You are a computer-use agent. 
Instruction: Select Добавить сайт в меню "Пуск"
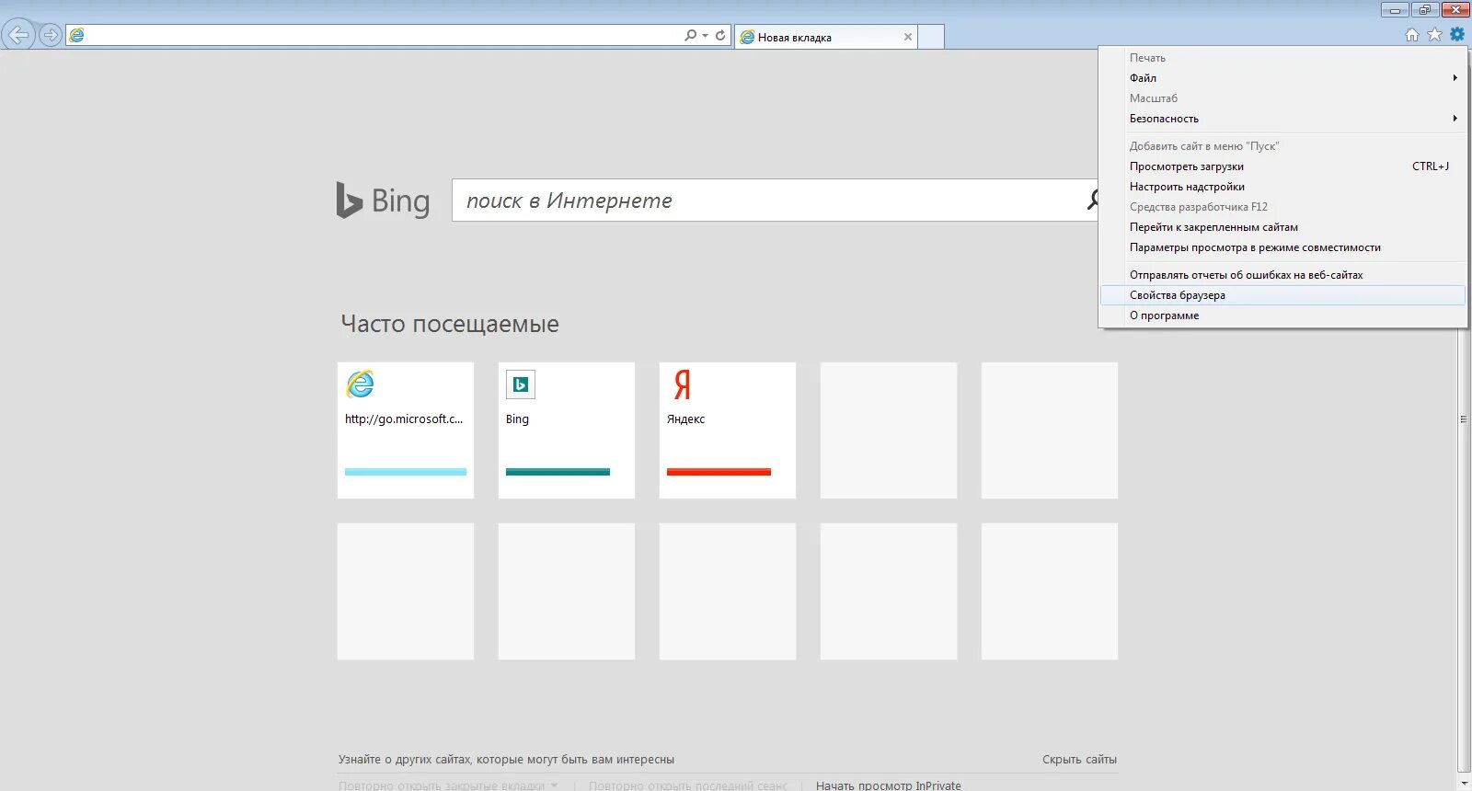tap(1282, 146)
